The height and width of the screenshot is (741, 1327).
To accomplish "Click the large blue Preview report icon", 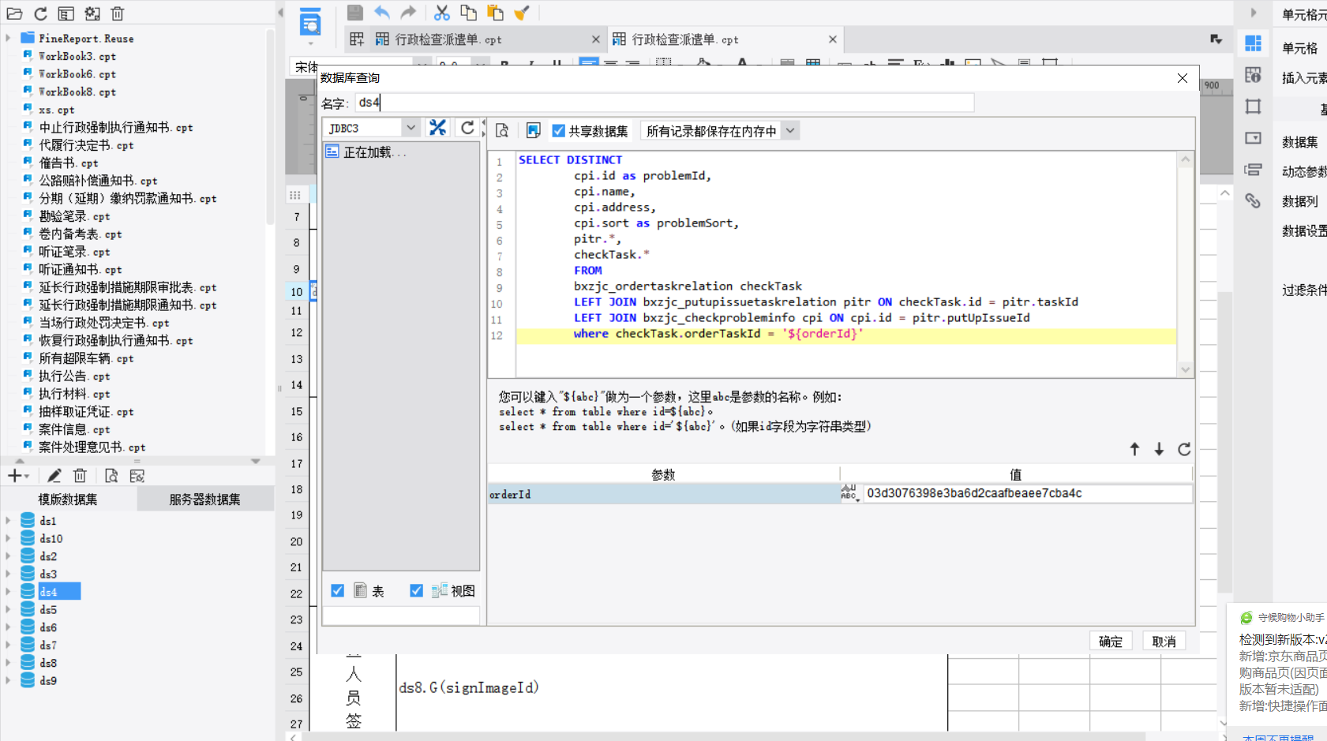I will click(311, 23).
